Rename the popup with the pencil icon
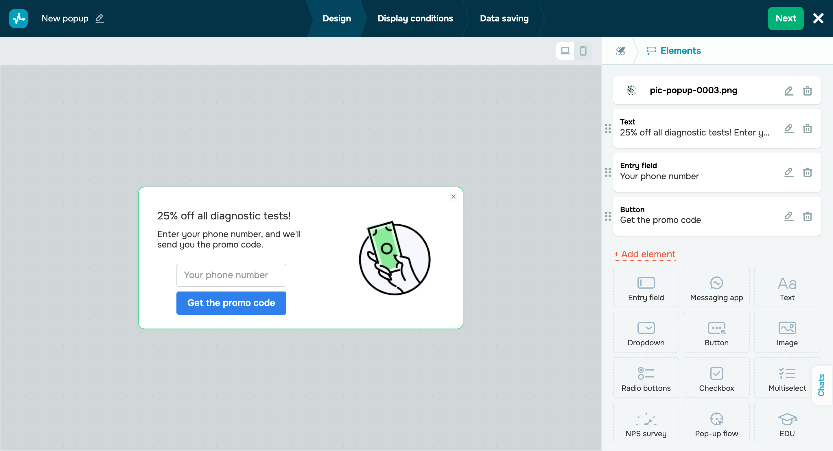The width and height of the screenshot is (833, 451). click(x=99, y=19)
